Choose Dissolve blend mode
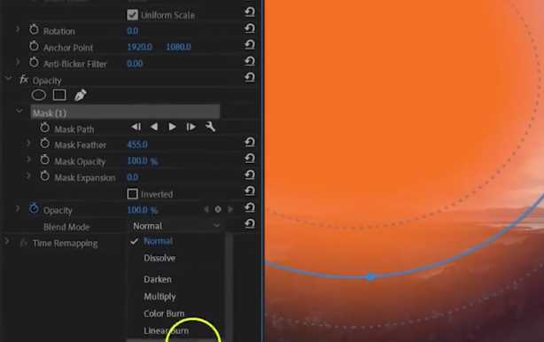This screenshot has height=342, width=544. click(x=159, y=258)
